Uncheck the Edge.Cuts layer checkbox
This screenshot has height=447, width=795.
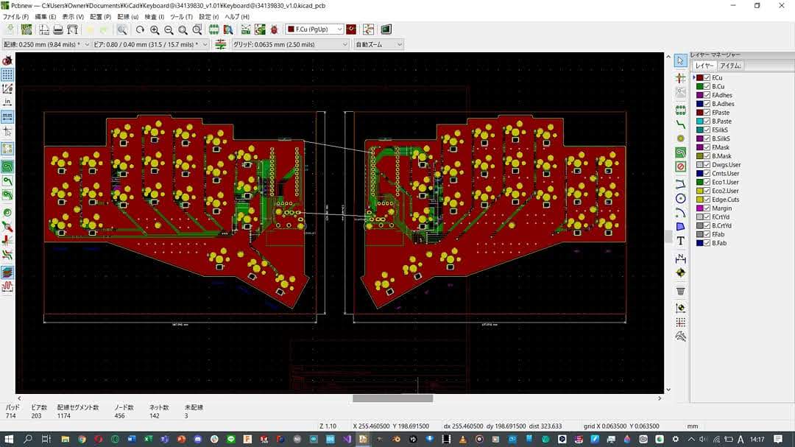pos(707,200)
